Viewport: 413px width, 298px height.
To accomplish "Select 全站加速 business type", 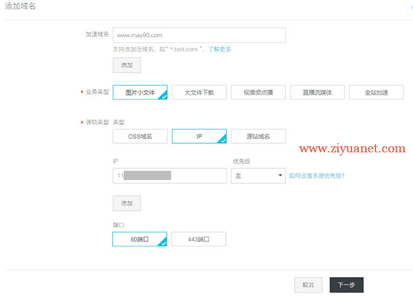I will pyautogui.click(x=377, y=92).
